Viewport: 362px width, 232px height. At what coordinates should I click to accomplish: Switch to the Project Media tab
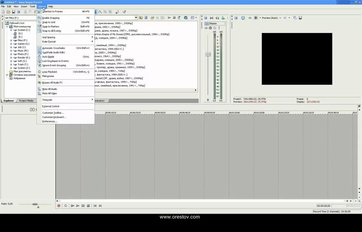click(x=26, y=101)
